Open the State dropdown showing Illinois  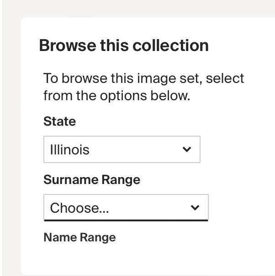click(122, 149)
